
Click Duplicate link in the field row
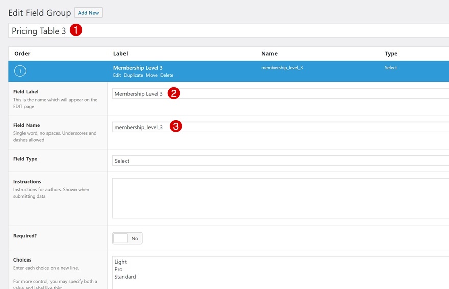(134, 75)
